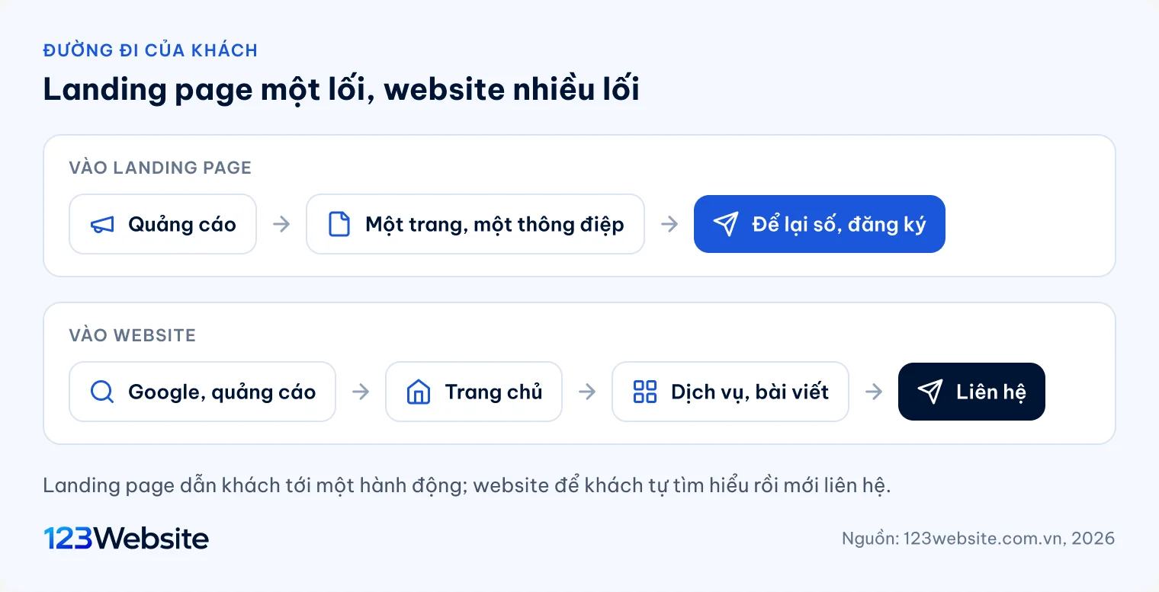The width and height of the screenshot is (1159, 592).
Task: Click the VÀO WEBSITE section label
Action: coord(133,335)
